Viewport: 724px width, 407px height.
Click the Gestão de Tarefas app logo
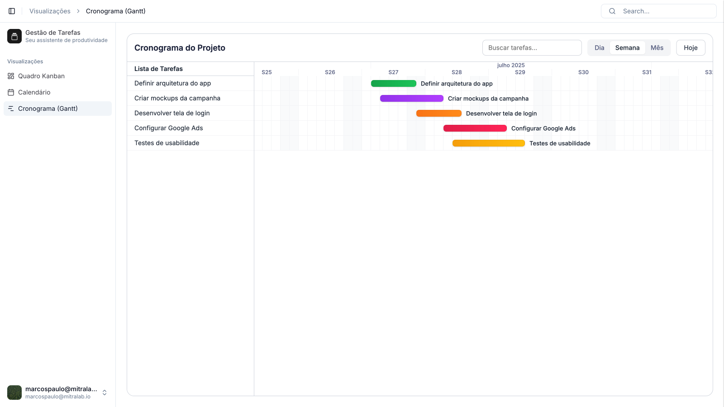pyautogui.click(x=14, y=36)
